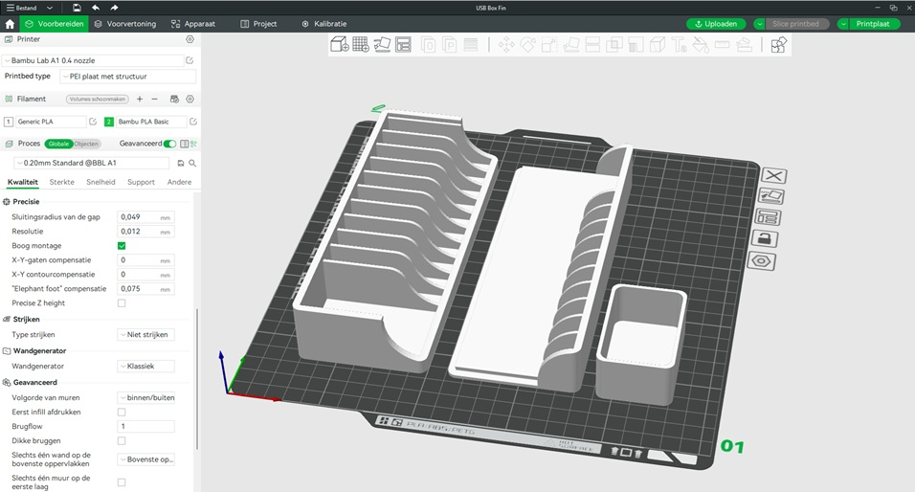Click the search process settings magnifier
The height and width of the screenshot is (492, 915).
coord(192,164)
